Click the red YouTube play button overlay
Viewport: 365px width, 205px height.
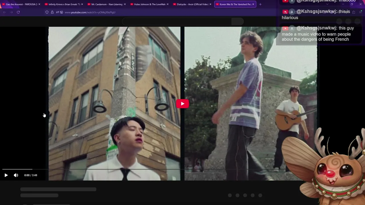point(182,104)
